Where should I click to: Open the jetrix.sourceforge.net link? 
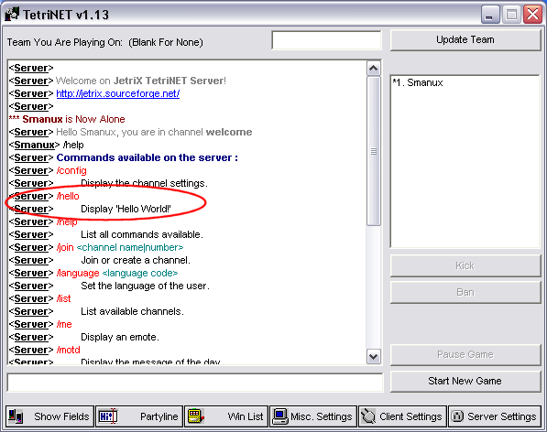click(118, 93)
